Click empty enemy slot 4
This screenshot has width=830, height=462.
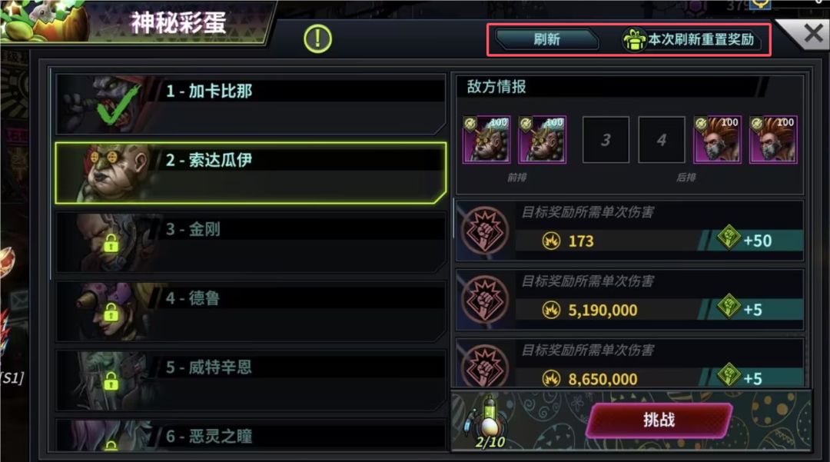(x=662, y=140)
